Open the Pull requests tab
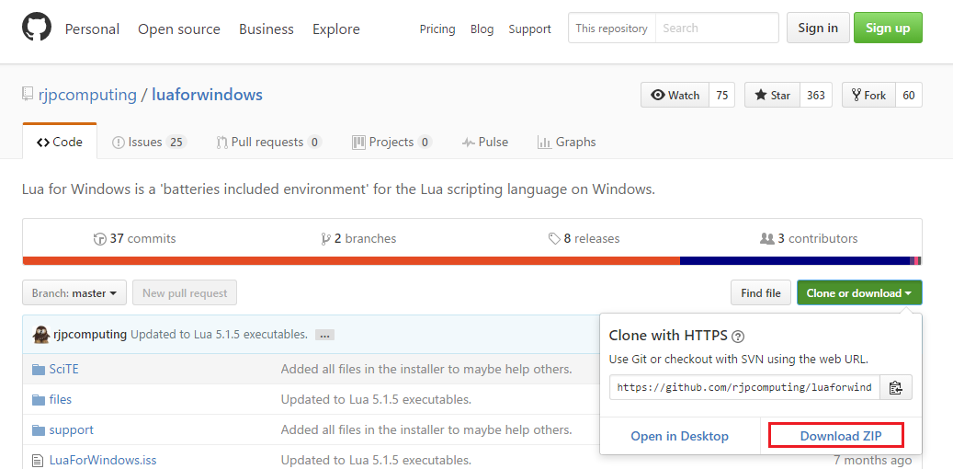This screenshot has width=953, height=469. [268, 142]
